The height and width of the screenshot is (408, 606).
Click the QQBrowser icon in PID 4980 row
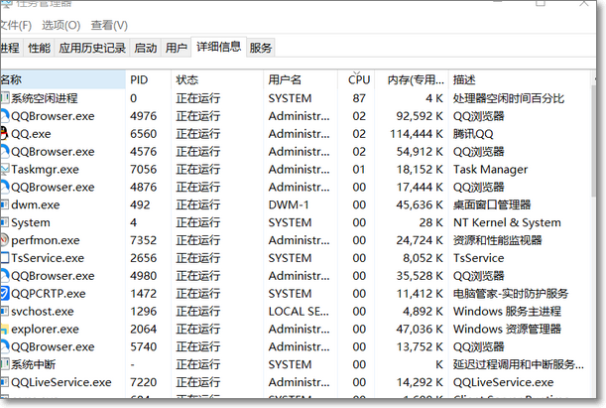pos(5,276)
